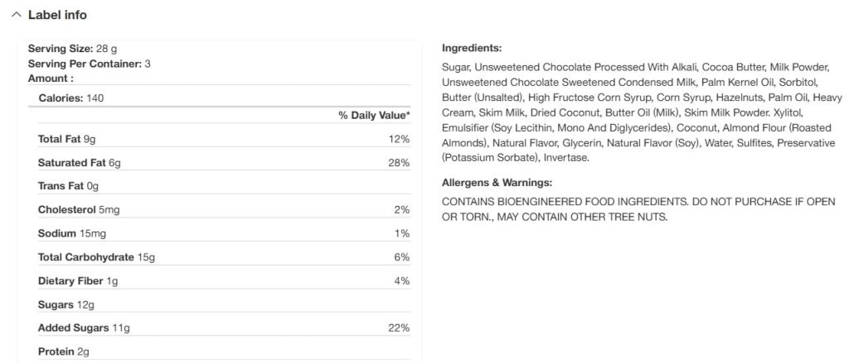
Task: Click the % Daily Value* header
Action: pyautogui.click(x=374, y=115)
